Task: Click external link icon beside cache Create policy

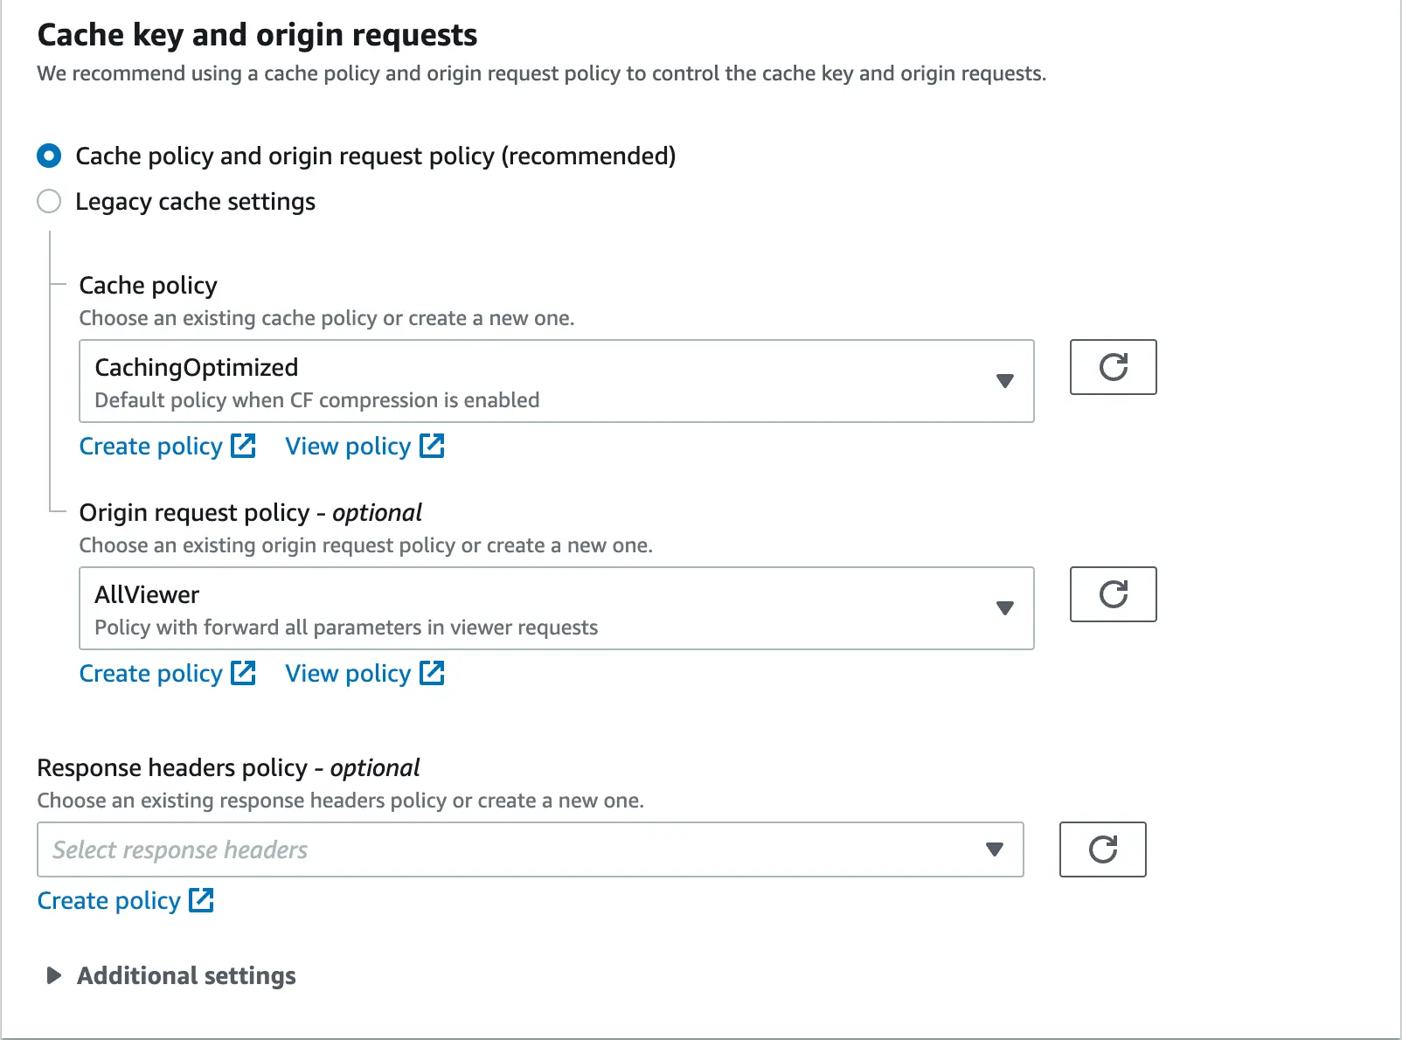Action: (x=243, y=446)
